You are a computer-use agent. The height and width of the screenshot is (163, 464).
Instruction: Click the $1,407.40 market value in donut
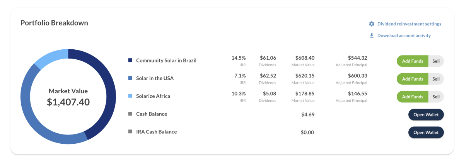(68, 102)
